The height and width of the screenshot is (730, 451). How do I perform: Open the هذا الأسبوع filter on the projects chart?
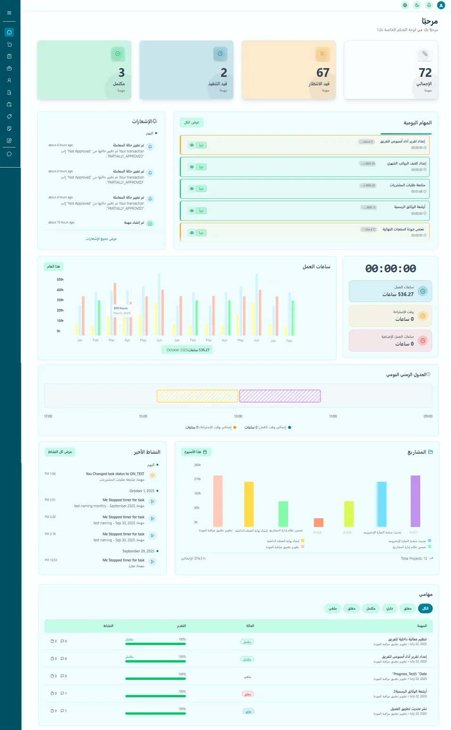(196, 452)
